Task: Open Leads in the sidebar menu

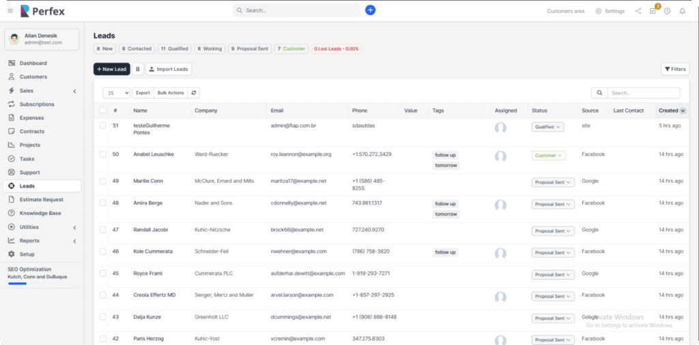Action: coord(42,186)
